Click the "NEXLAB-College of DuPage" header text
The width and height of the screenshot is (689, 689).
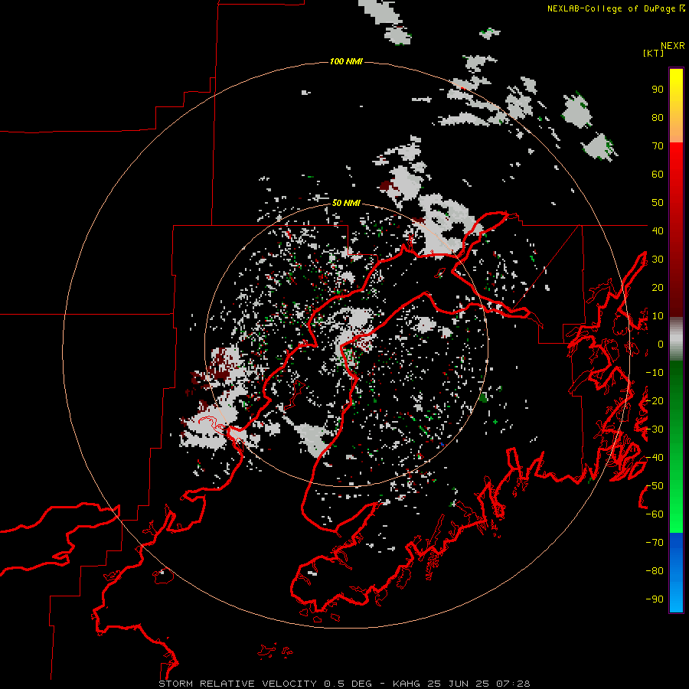[x=612, y=8]
